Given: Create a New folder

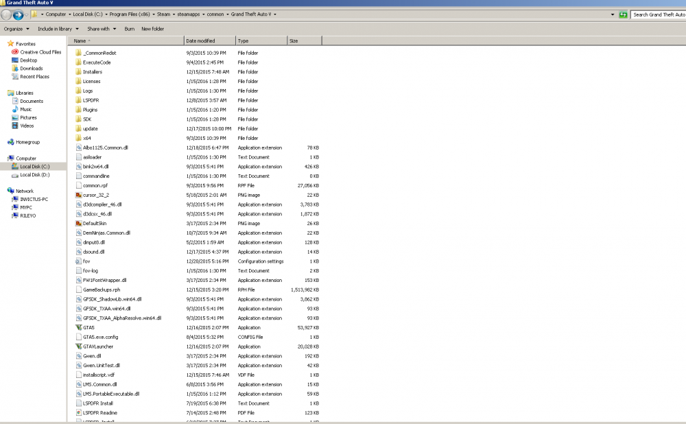Looking at the screenshot, I should pos(153,29).
